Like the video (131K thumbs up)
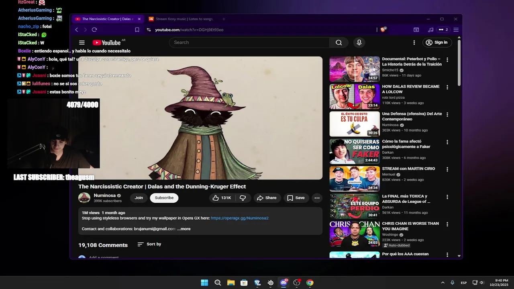The width and height of the screenshot is (514, 289). (x=222, y=198)
